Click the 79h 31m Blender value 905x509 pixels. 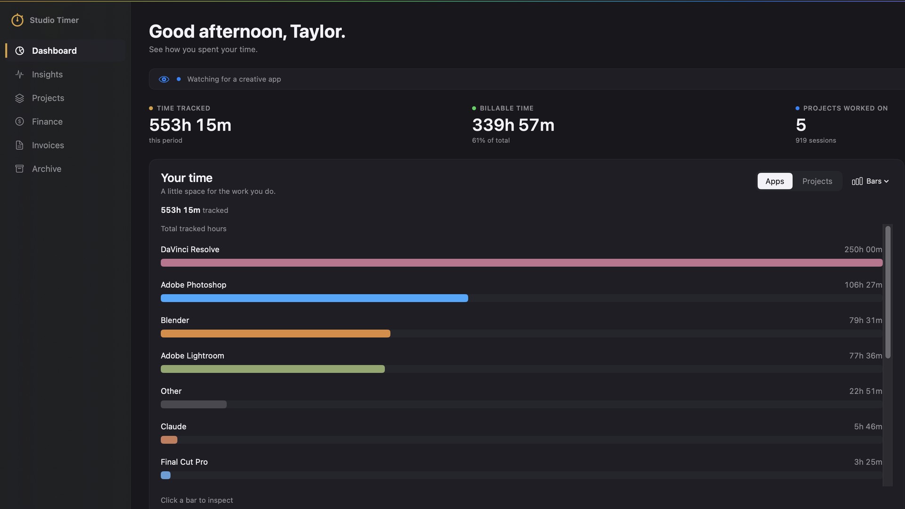[865, 320]
